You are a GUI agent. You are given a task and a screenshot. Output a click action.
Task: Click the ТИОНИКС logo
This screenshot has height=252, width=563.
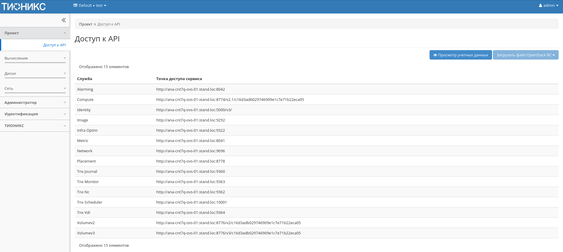tap(24, 6)
